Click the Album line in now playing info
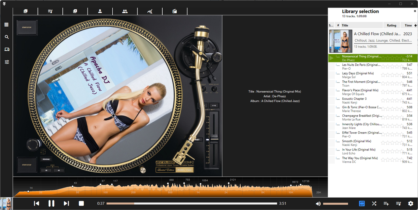Screen dimensions: 418x210 275,101
